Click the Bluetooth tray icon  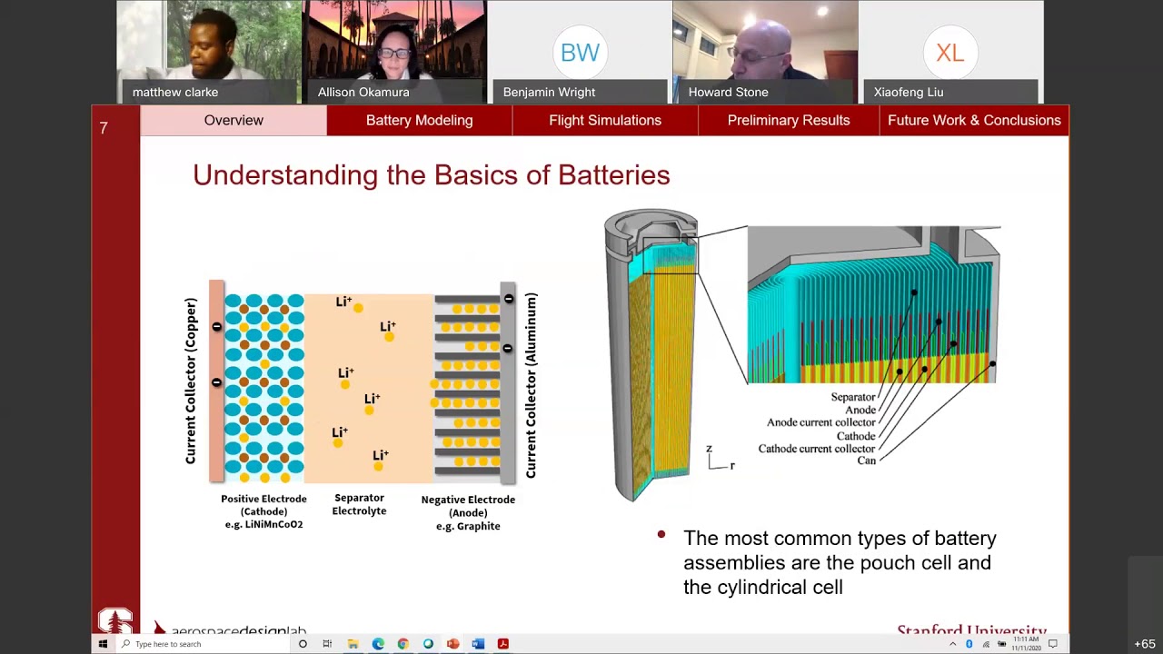[x=969, y=644]
